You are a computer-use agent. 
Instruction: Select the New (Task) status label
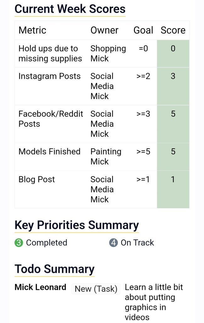point(96,289)
